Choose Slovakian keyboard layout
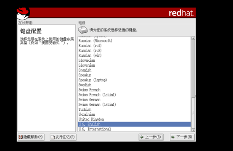 tap(134, 60)
